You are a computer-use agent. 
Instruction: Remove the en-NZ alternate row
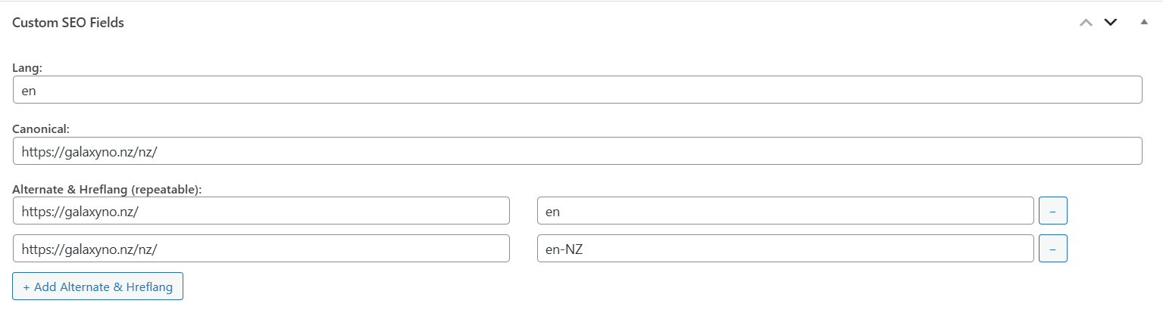point(1052,249)
